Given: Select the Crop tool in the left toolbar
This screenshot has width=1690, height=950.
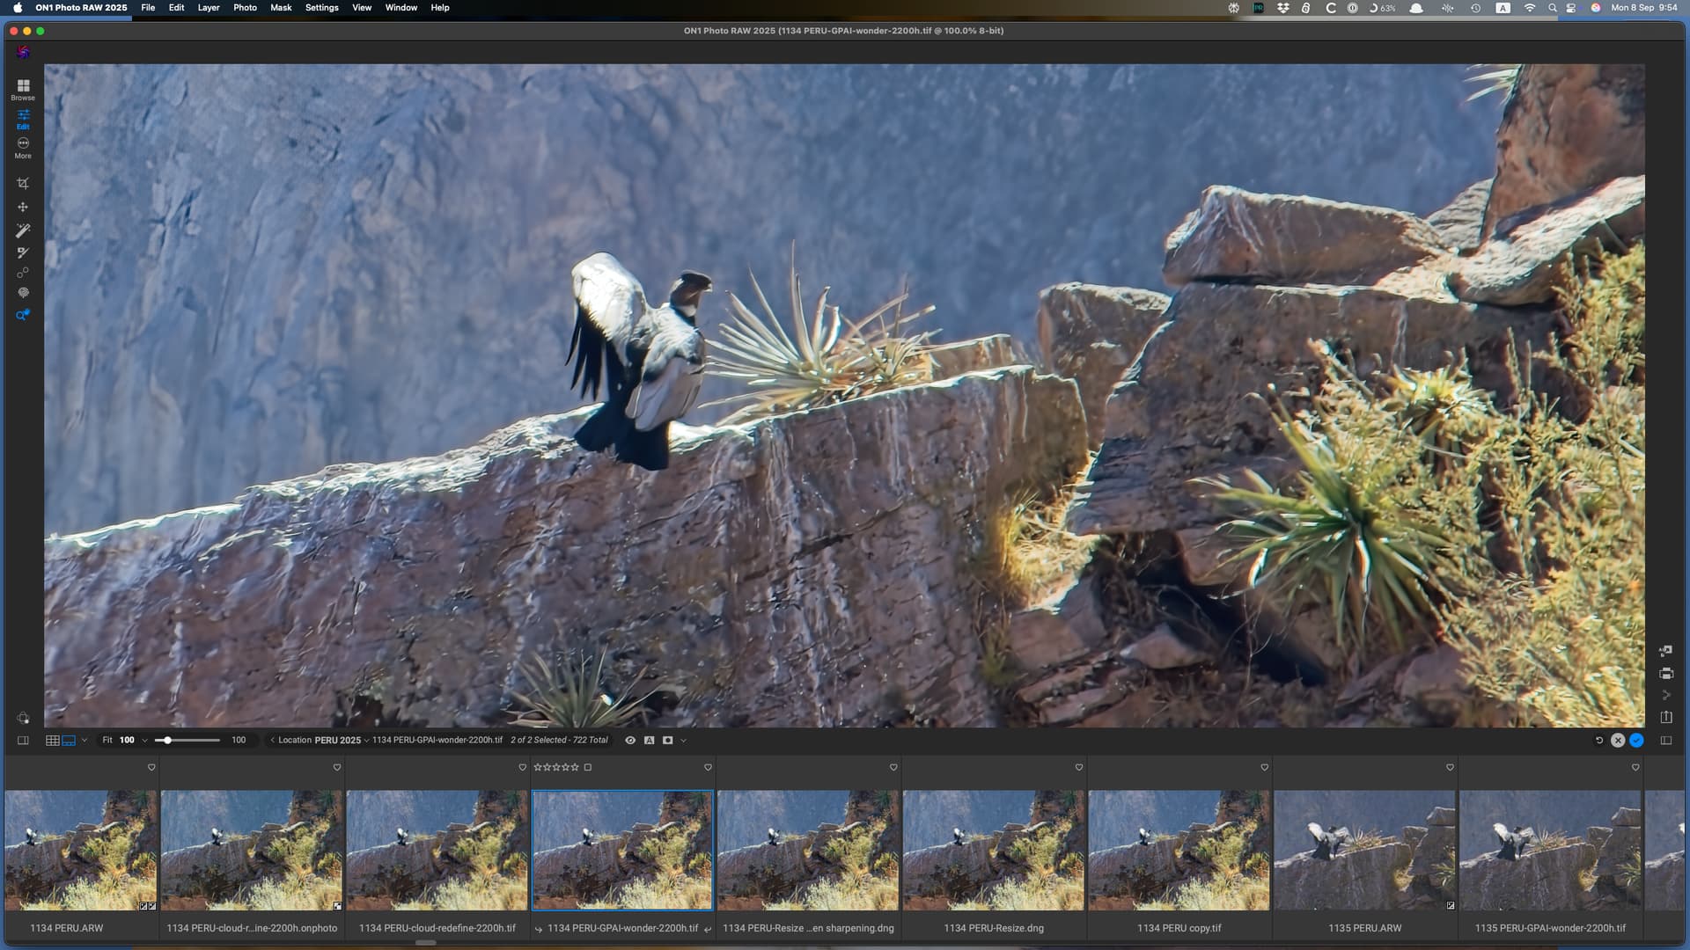Looking at the screenshot, I should 23,184.
